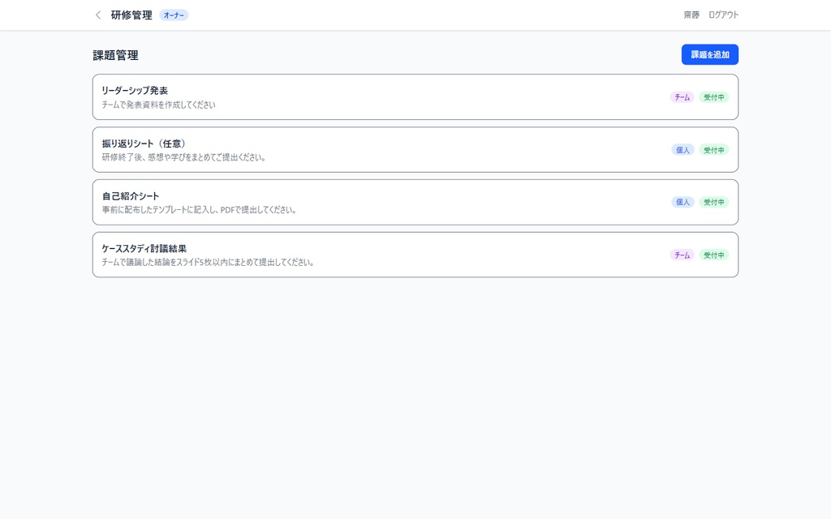Viewport: 831px width, 519px height.
Task: Click the 受付中 badge on 振り返りシート（任意）
Action: [714, 149]
